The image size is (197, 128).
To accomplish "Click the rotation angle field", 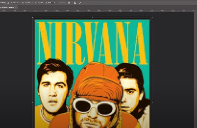I will (51, 3).
